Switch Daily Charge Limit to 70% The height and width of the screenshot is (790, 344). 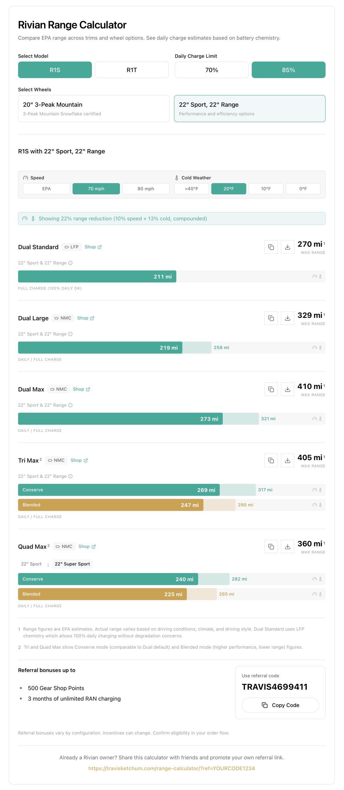click(211, 70)
